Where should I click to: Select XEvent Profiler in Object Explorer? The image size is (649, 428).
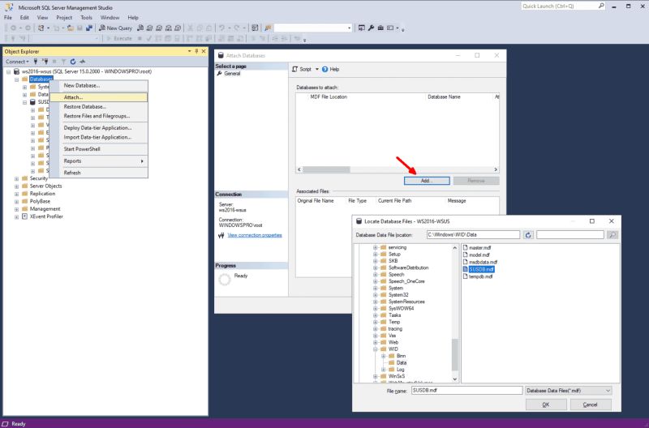pyautogui.click(x=46, y=216)
